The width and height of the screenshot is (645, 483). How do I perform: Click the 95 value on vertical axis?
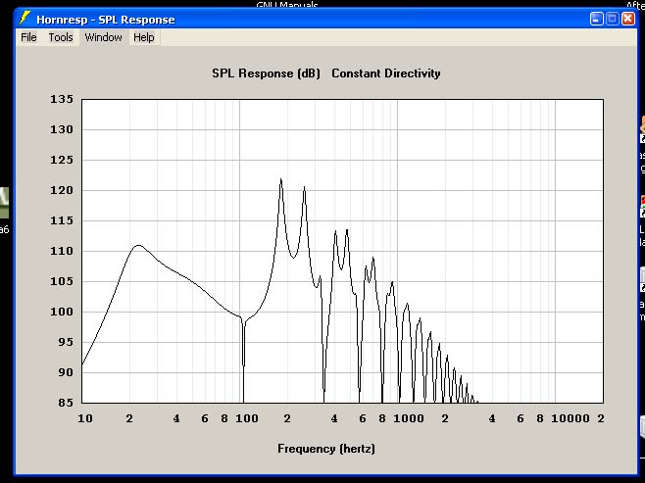pyautogui.click(x=66, y=342)
